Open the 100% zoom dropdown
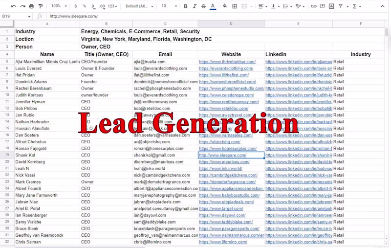This screenshot has height=248, width=391. (59, 6)
